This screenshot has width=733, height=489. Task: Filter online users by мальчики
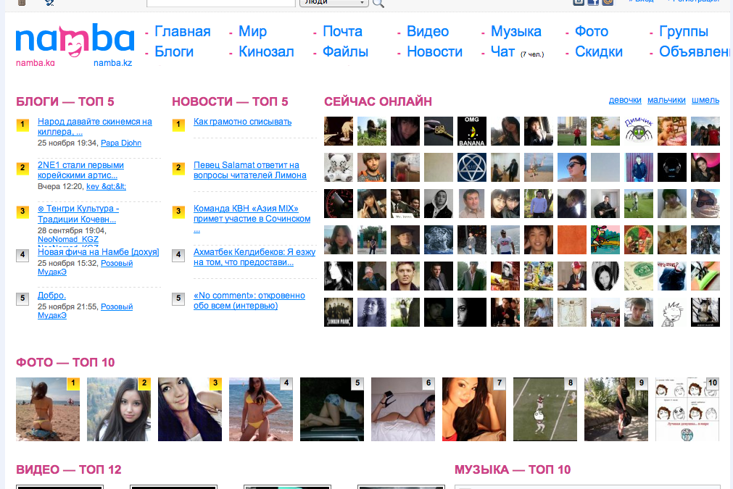666,100
